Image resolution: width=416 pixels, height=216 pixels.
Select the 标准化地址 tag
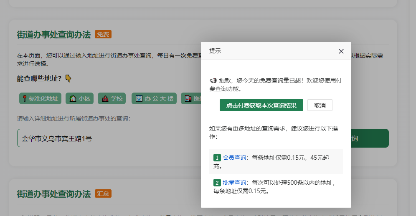point(41,98)
